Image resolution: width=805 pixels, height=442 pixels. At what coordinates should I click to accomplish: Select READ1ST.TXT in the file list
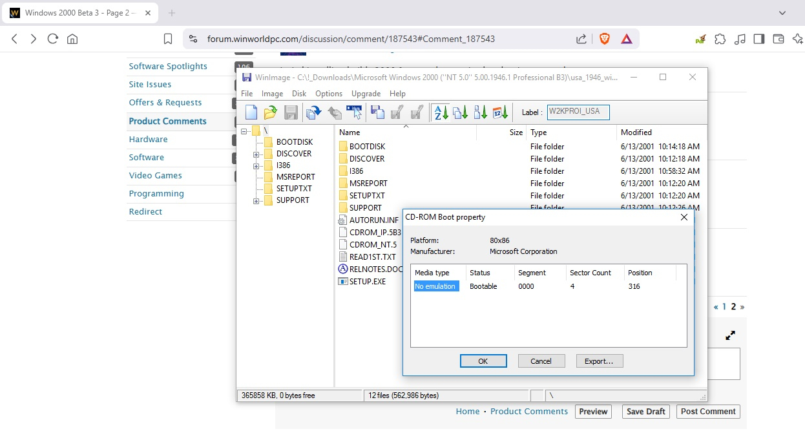tap(372, 257)
